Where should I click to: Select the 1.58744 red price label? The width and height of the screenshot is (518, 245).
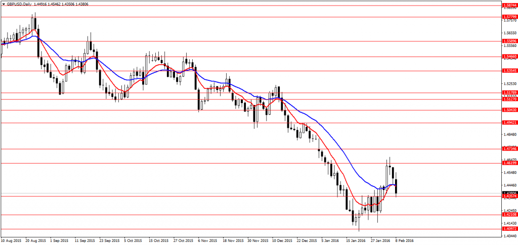[510, 5]
